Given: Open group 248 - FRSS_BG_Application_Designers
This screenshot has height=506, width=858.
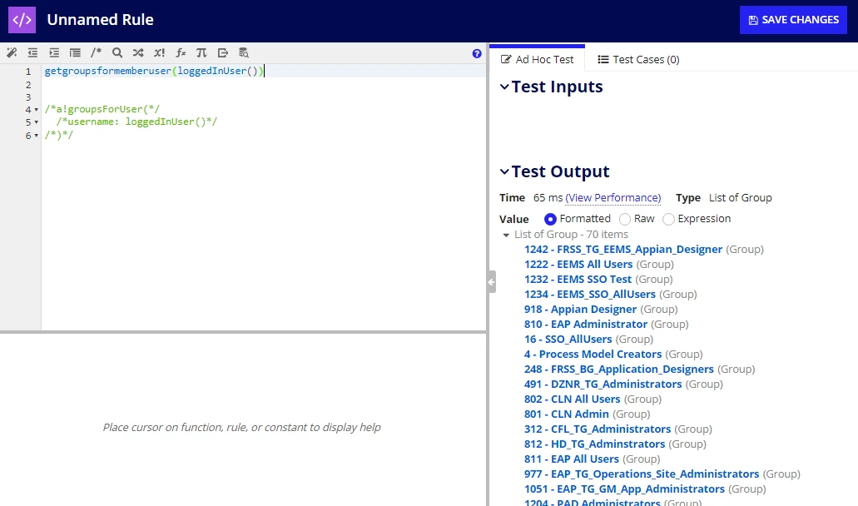Looking at the screenshot, I should click(x=619, y=370).
